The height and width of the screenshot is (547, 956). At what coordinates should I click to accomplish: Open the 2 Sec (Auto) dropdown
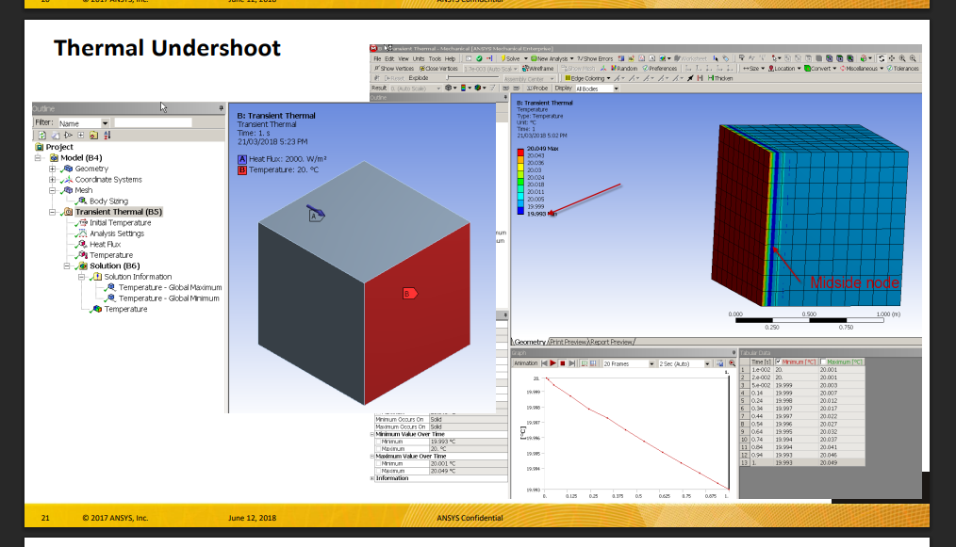click(707, 363)
